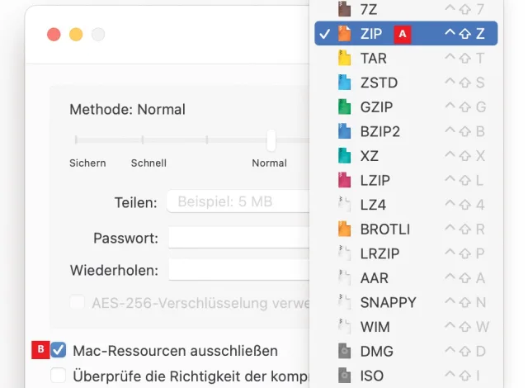Click the teal XZ archive icon
528x388 pixels.
[x=345, y=156]
